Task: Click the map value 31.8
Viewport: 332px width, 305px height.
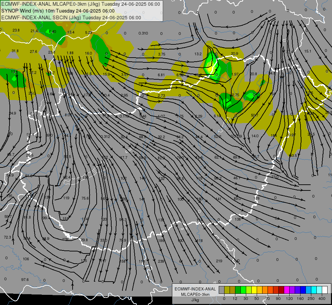Action: coord(15,51)
